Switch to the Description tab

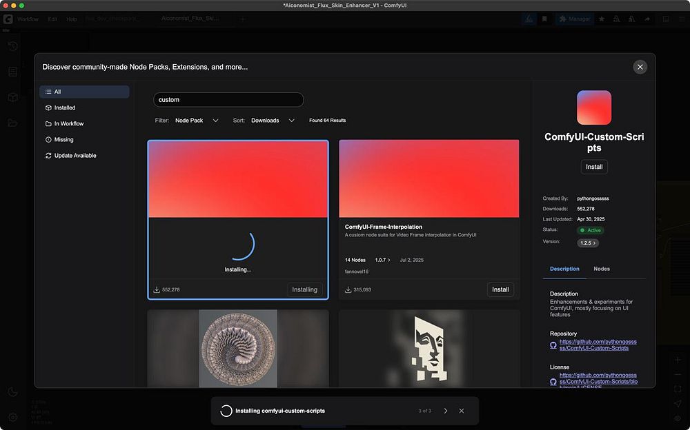[x=564, y=269]
